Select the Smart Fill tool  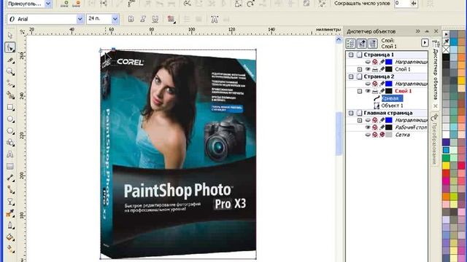pos(10,95)
